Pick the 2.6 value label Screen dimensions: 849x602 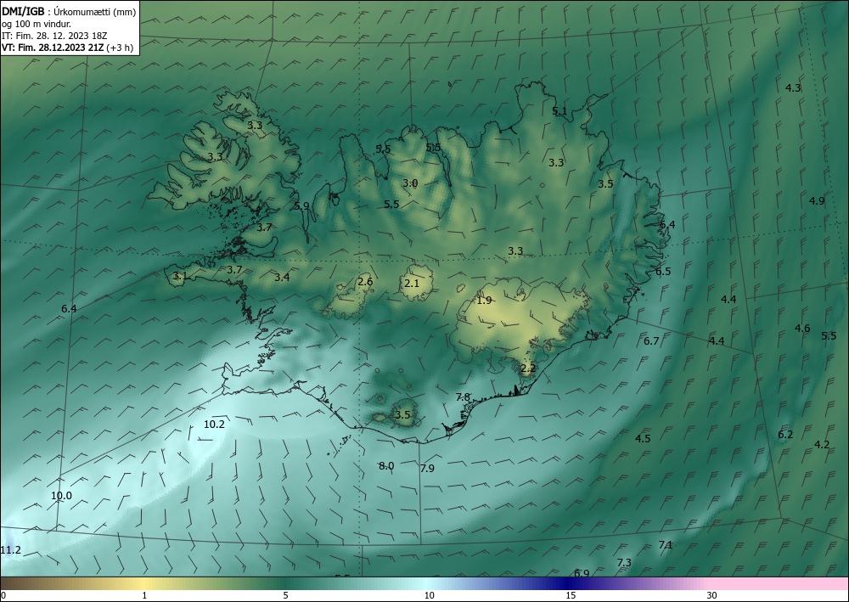tap(365, 281)
